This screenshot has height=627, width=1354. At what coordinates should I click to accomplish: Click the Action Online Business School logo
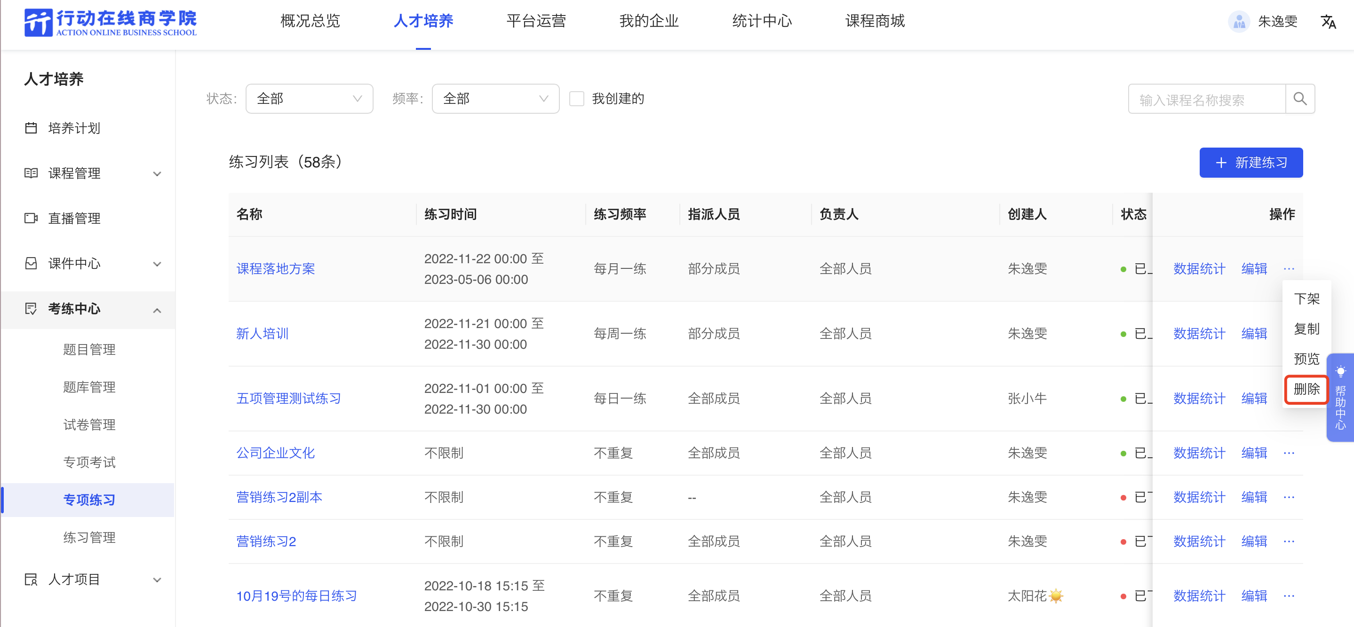111,23
